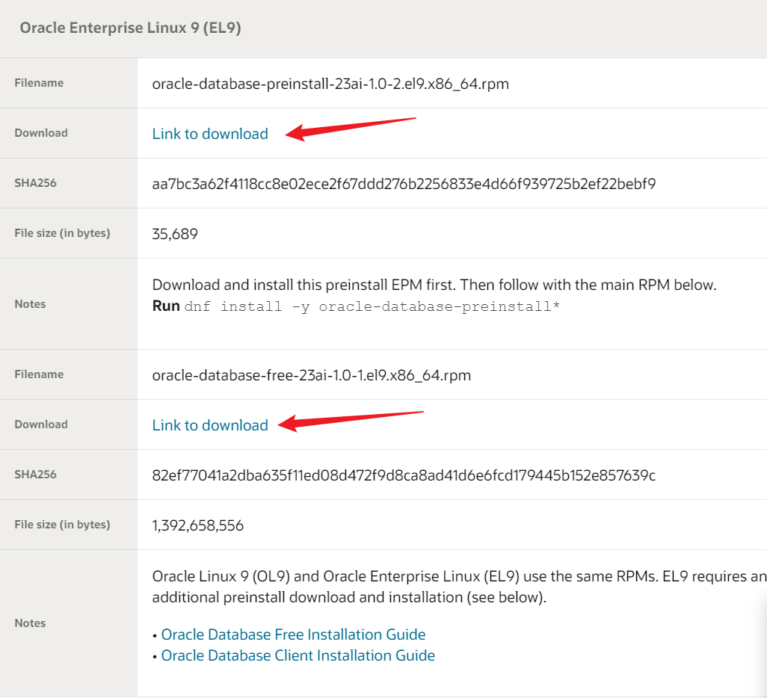Click the Oracle Enterprise Linux 9 (EL9) heading

point(130,28)
